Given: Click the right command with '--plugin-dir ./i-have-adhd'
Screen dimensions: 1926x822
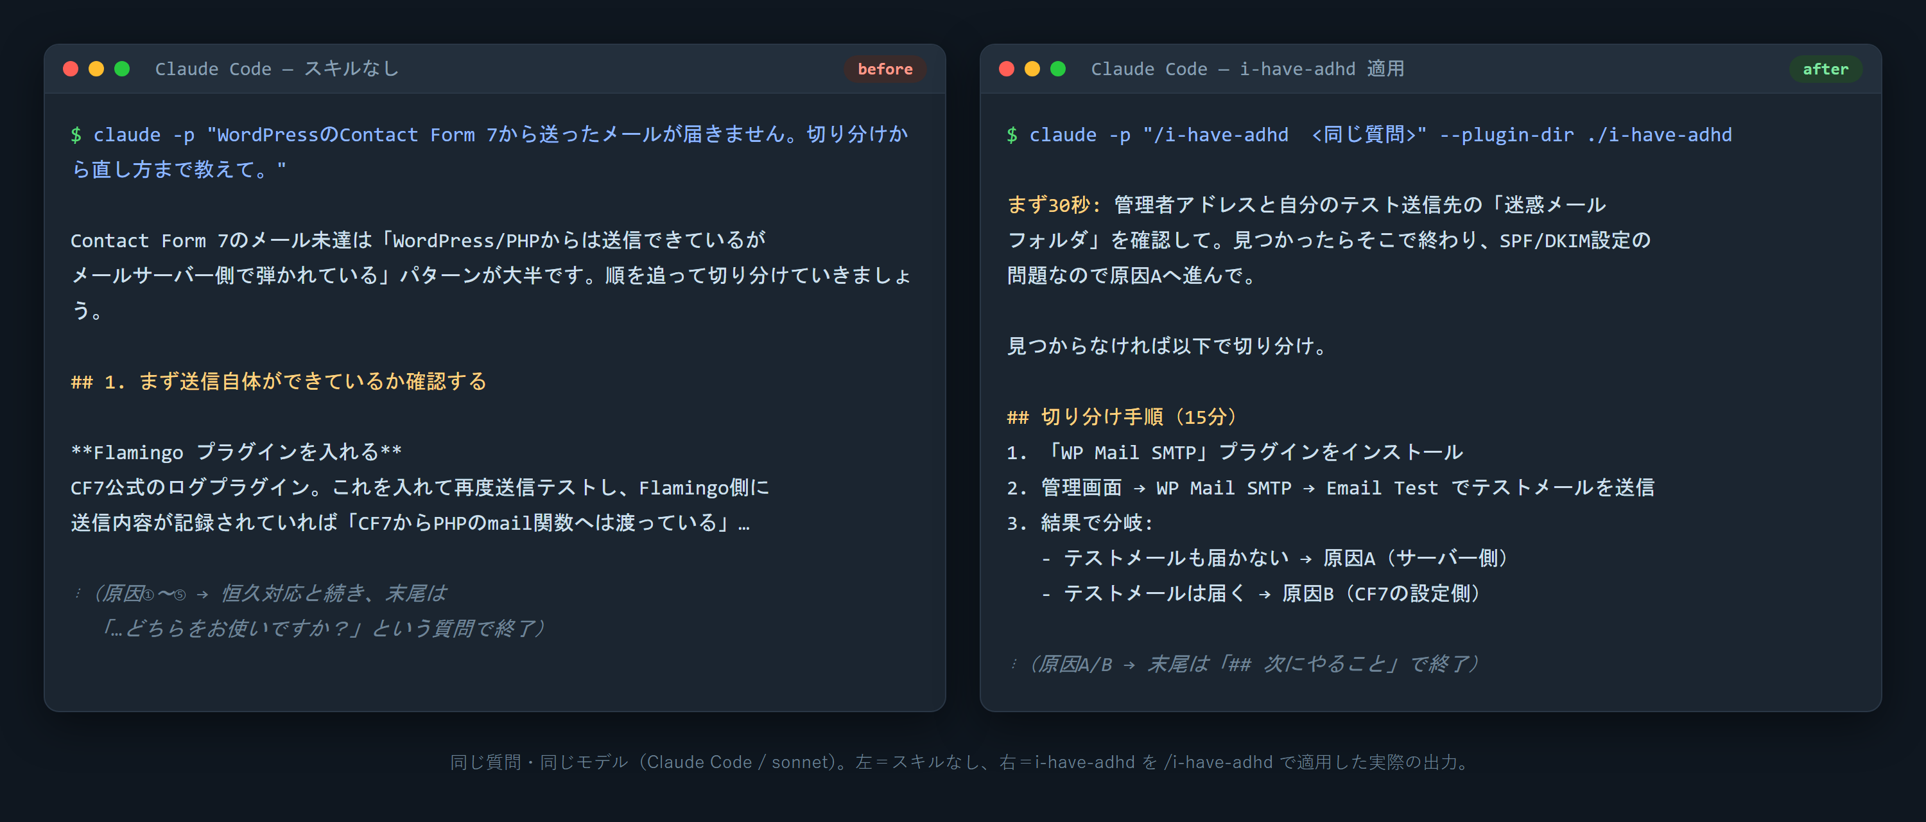Looking at the screenshot, I should coord(1370,135).
